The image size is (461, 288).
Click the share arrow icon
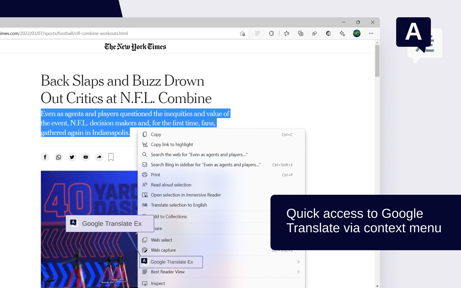[99, 157]
